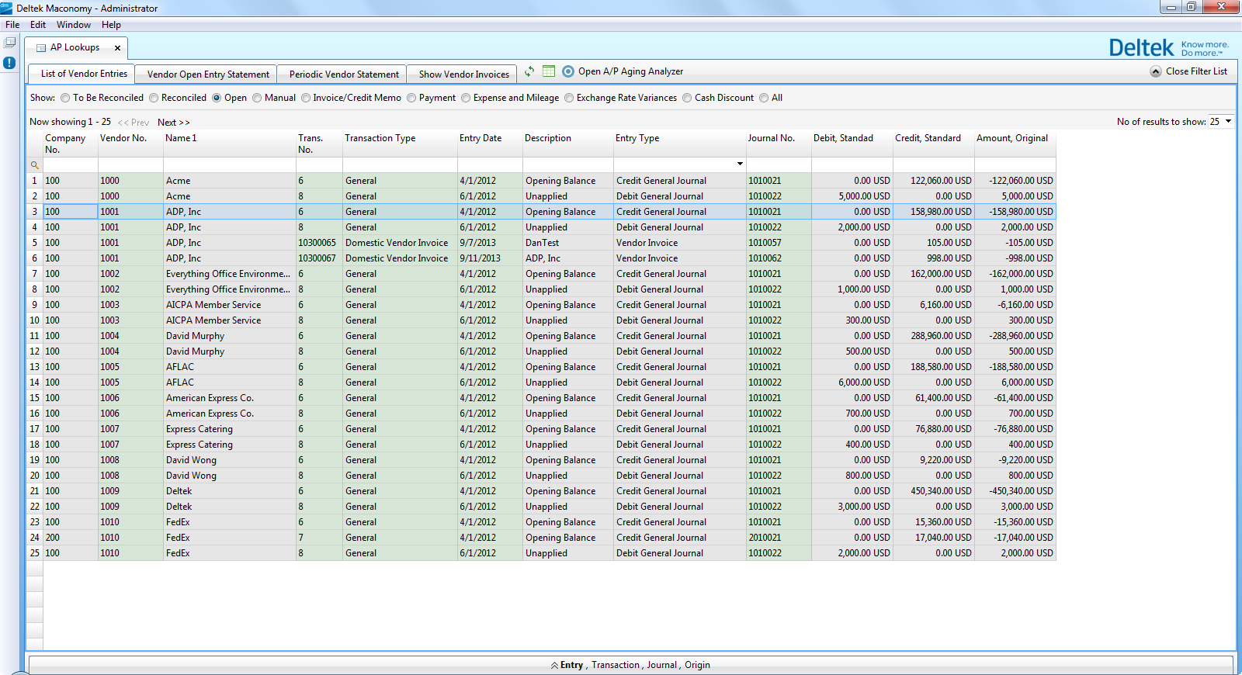
Task: Click the windows list icon in the left sidebar
Action: click(9, 43)
